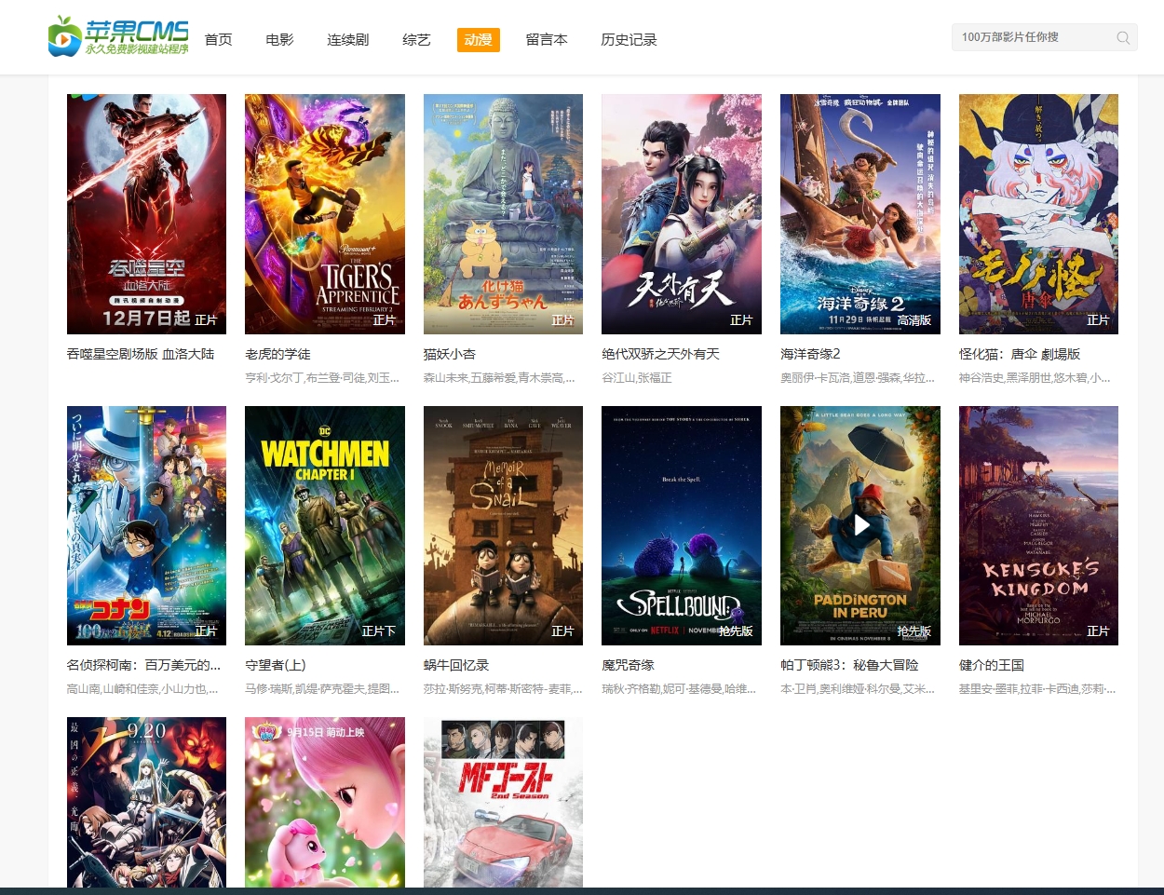The image size is (1164, 895).
Task: Click the title link 吞噬星空剧场版 血洛大陆
Action: click(141, 354)
